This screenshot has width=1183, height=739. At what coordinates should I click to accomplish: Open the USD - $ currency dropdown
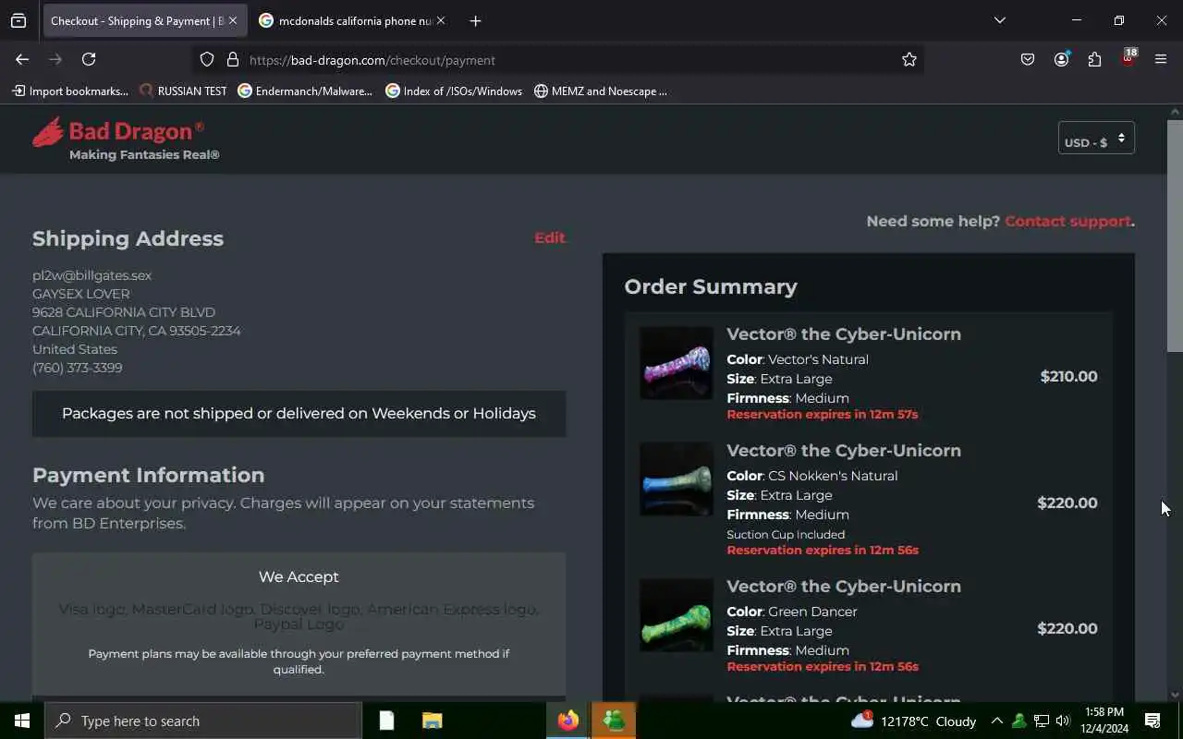click(1096, 139)
